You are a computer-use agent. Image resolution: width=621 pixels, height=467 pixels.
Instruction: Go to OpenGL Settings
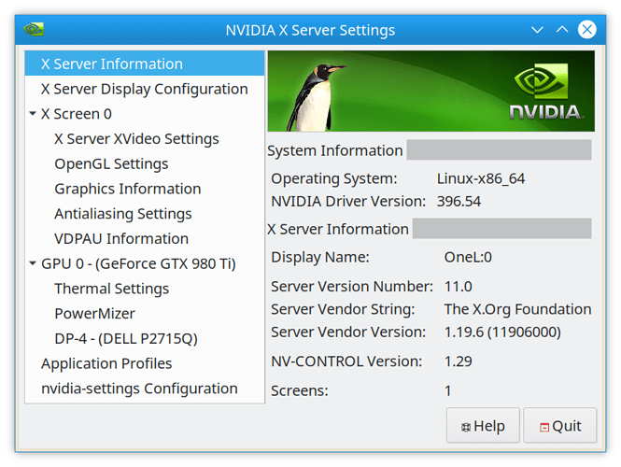click(x=111, y=163)
